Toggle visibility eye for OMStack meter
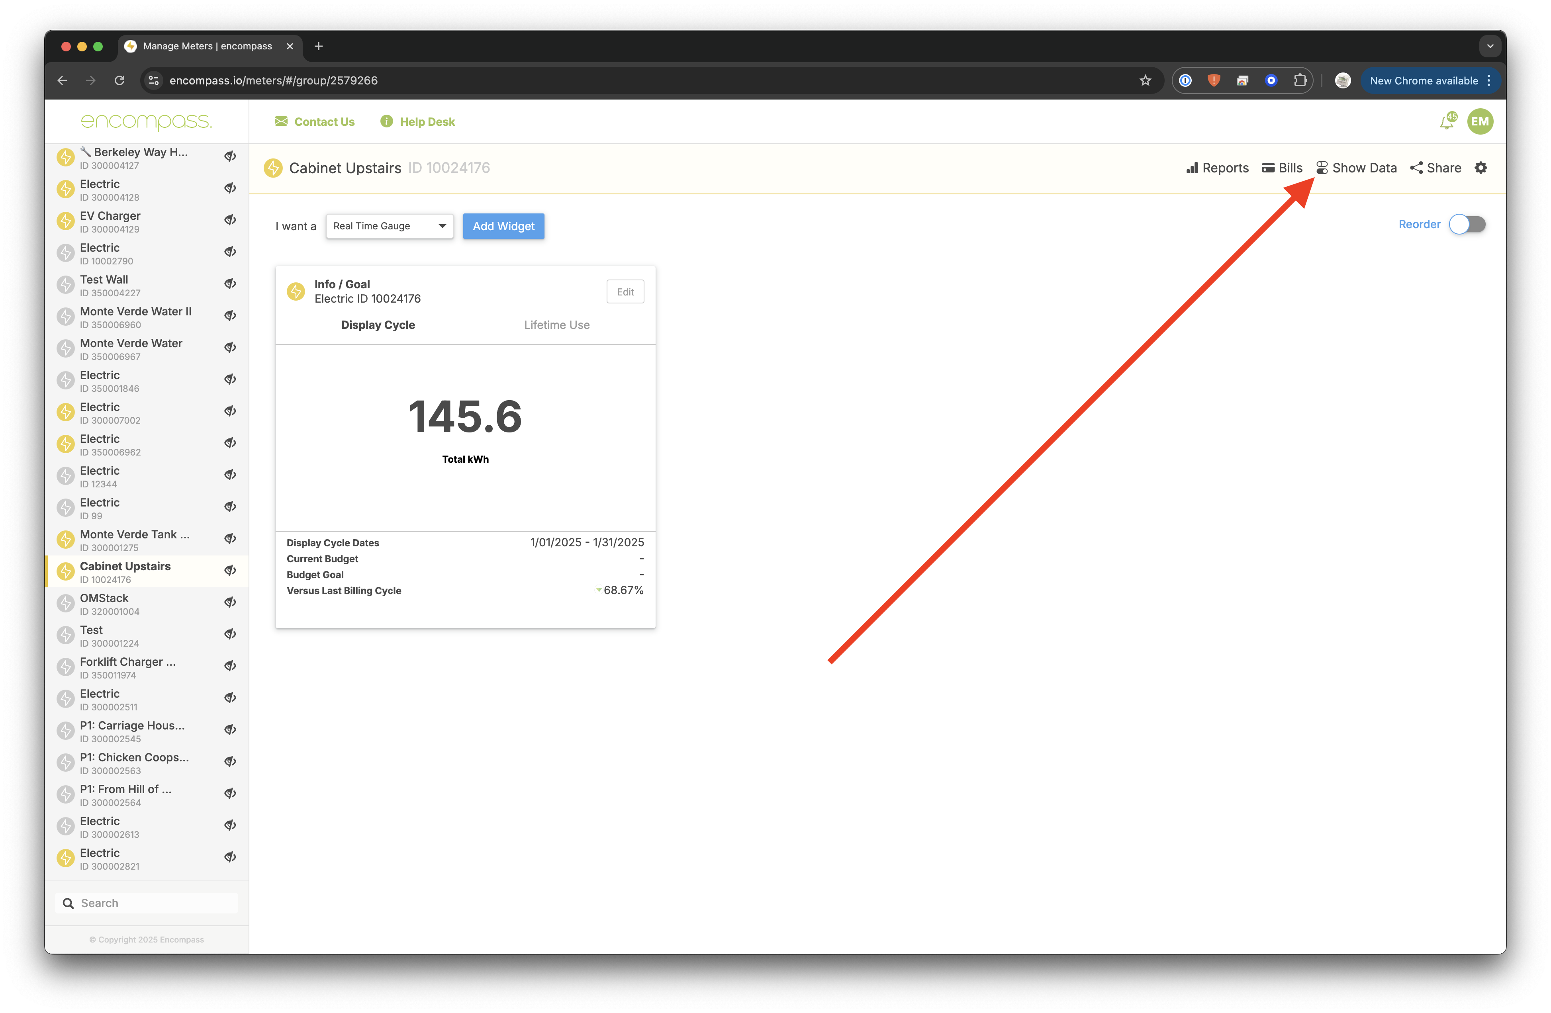The image size is (1551, 1013). [x=230, y=602]
